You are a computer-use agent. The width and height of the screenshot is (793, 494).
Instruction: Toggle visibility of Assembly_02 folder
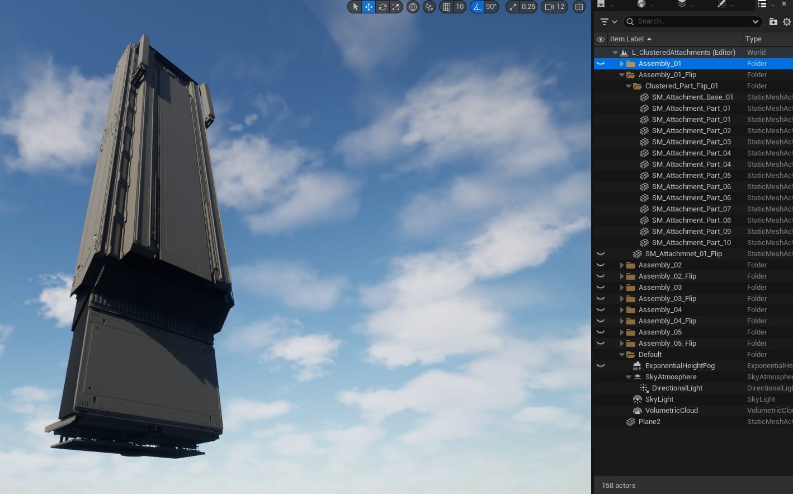[x=600, y=265]
